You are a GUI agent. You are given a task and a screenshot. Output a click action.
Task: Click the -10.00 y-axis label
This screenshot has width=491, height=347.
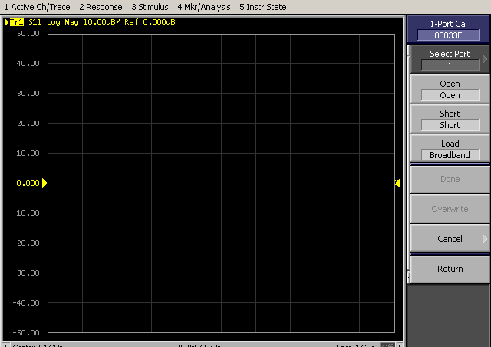point(26,213)
